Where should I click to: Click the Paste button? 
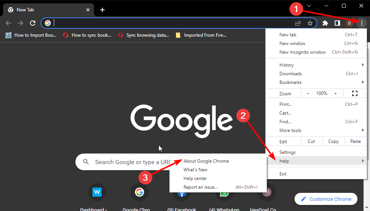click(x=355, y=141)
